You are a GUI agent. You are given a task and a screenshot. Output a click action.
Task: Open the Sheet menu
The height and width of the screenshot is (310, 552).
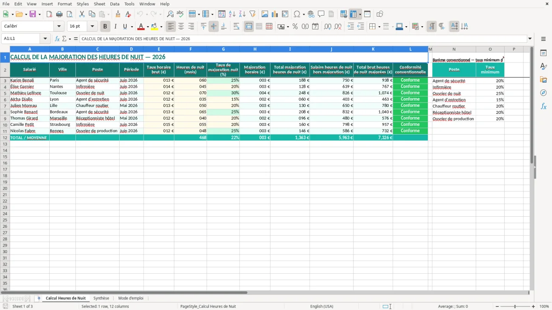pos(99,4)
